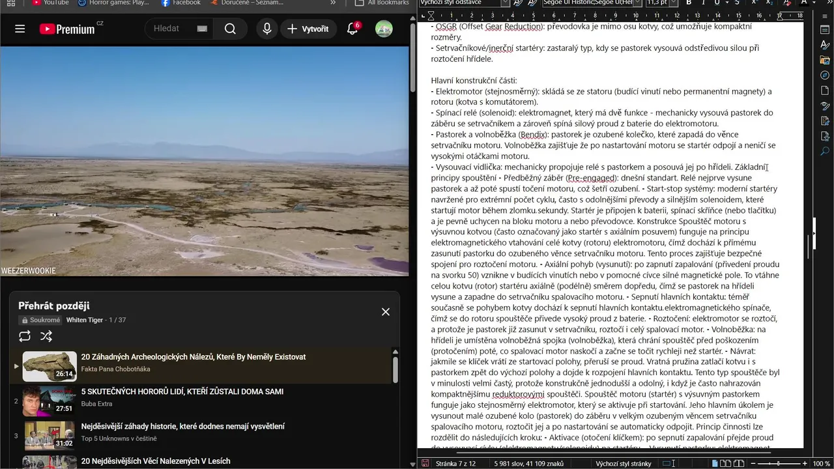Open the Style Inspector deck in the sidebar
Viewport: 834px width, 469px height.
pyautogui.click(x=824, y=106)
